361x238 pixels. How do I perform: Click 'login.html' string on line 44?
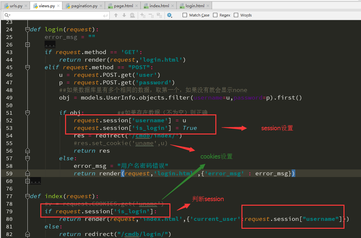[x=161, y=60]
